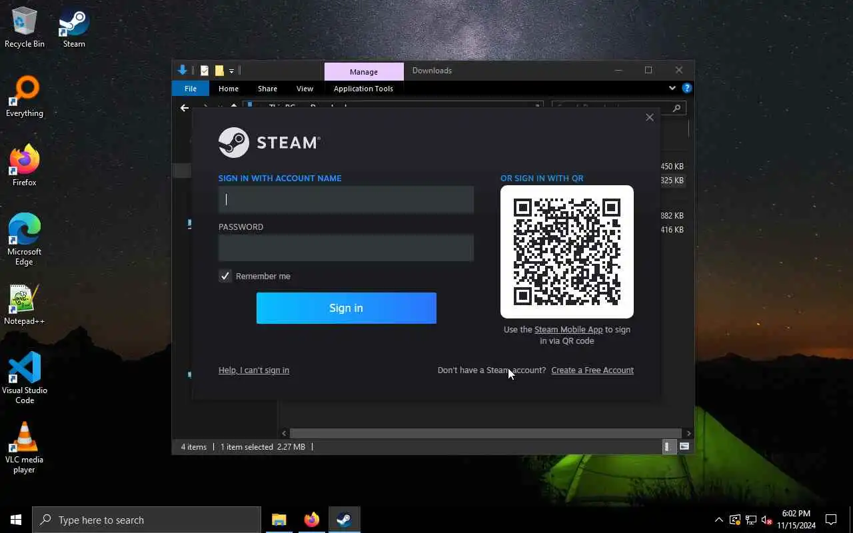Screen dimensions: 853x533
Task: Click the taskbar search box
Action: [147, 520]
